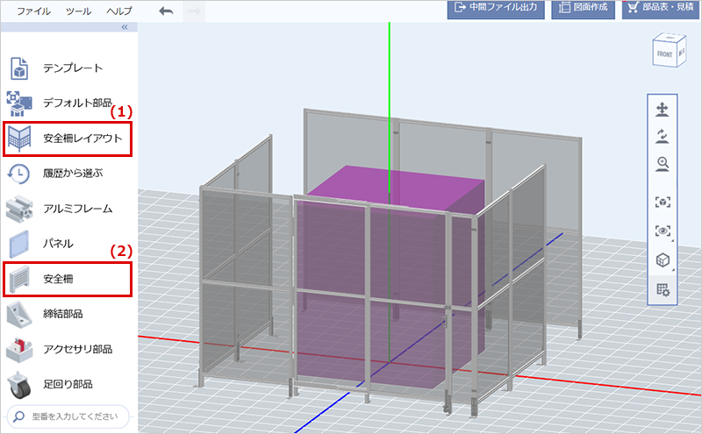
Task: Click the 中間ファイル出力 button
Action: coord(495,9)
